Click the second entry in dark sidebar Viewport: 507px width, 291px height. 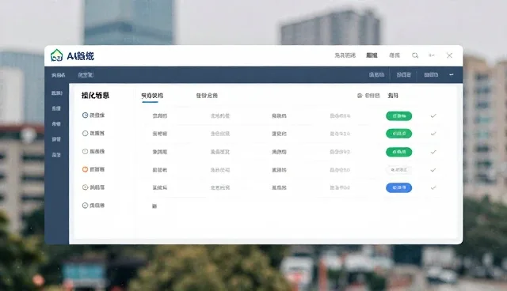coord(56,108)
